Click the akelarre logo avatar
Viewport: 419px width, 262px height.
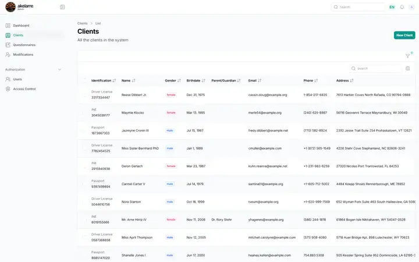pyautogui.click(x=10, y=7)
